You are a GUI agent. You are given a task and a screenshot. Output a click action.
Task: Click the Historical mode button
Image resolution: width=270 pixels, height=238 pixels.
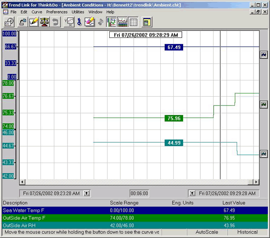coord(248,232)
